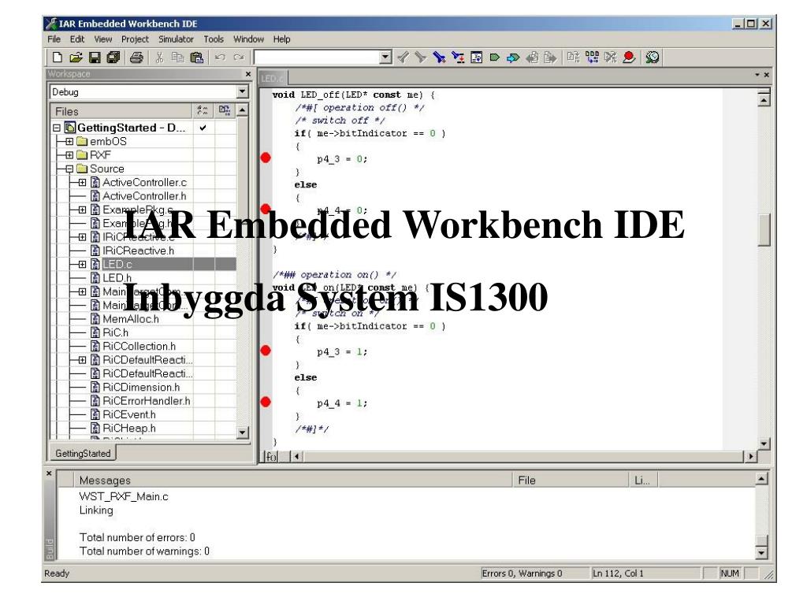This screenshot has height=605, width=807.
Task: Copy selection with the Copy icon
Action: coord(177,58)
